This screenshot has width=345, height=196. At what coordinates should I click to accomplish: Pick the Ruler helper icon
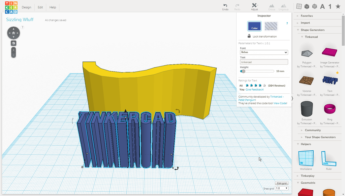click(329, 158)
